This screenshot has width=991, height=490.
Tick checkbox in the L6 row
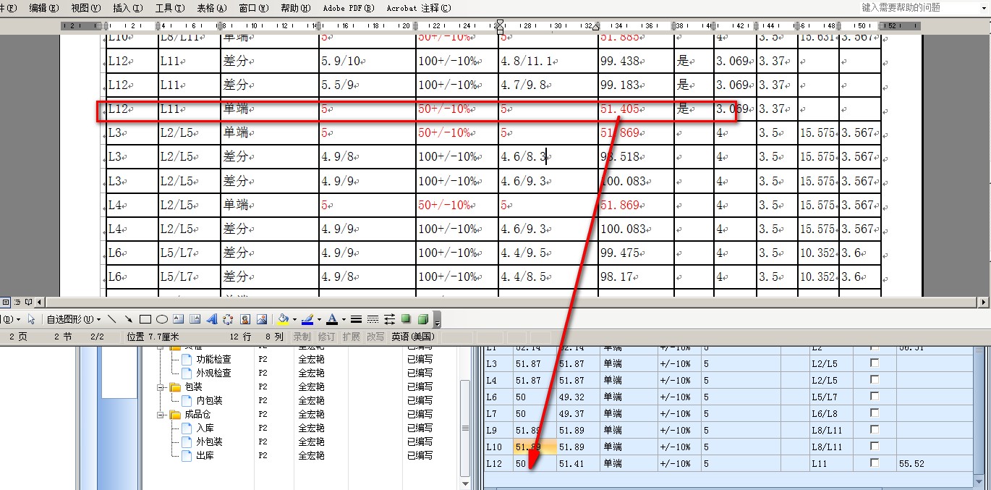pos(875,397)
